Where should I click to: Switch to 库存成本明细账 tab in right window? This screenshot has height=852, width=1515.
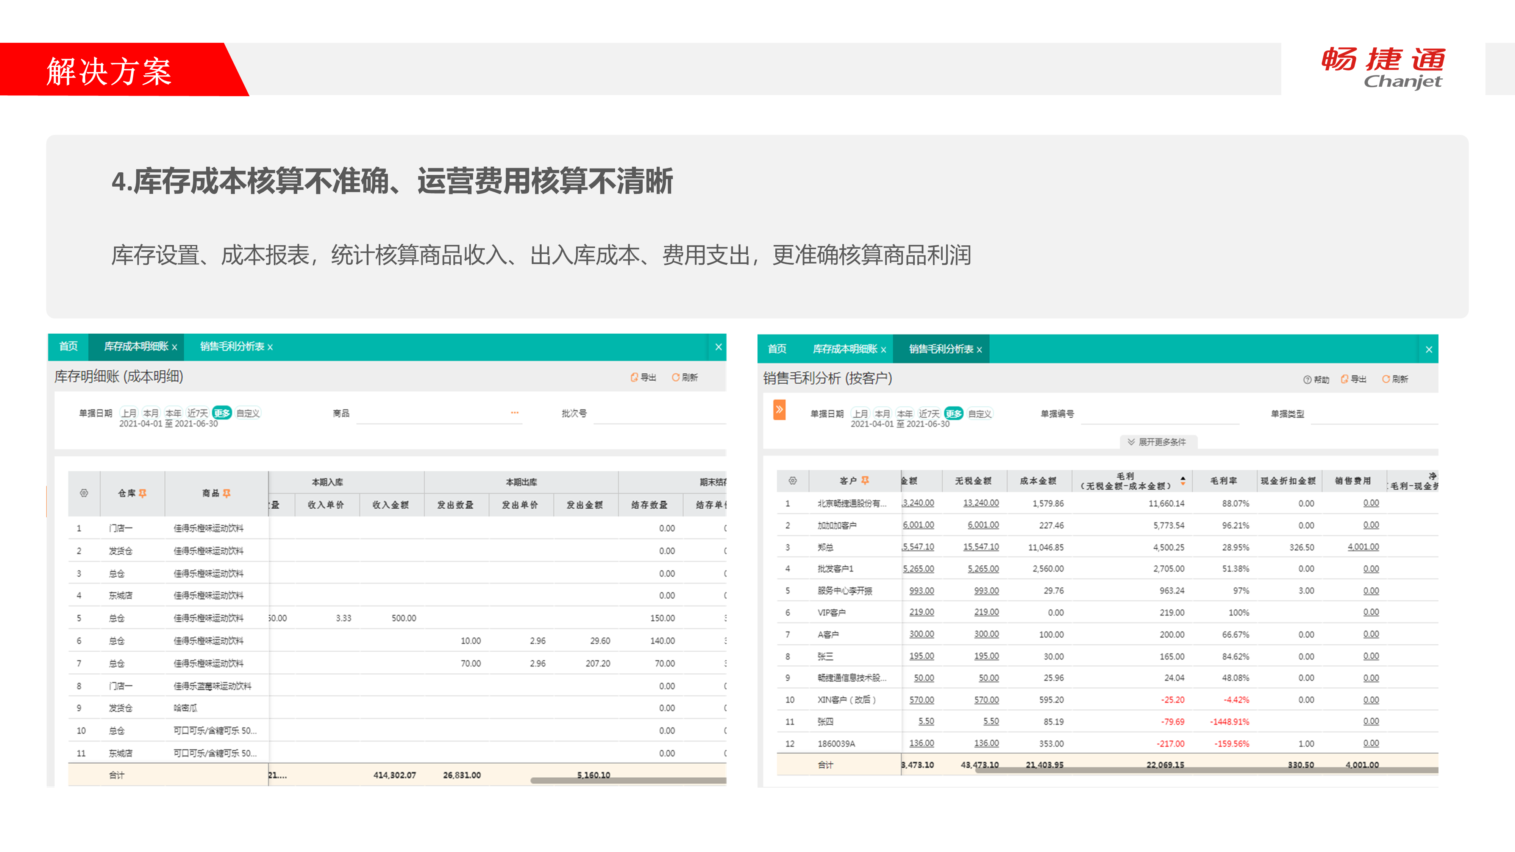(x=845, y=349)
